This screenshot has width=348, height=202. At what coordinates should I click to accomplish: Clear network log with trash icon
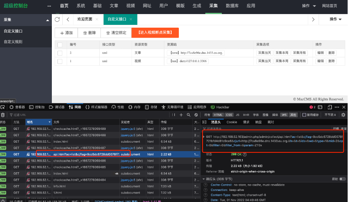[3, 115]
